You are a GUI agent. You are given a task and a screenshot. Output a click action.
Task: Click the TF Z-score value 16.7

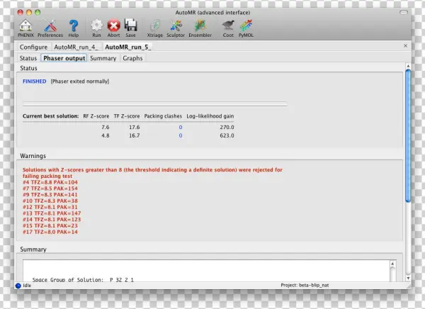tap(134, 135)
